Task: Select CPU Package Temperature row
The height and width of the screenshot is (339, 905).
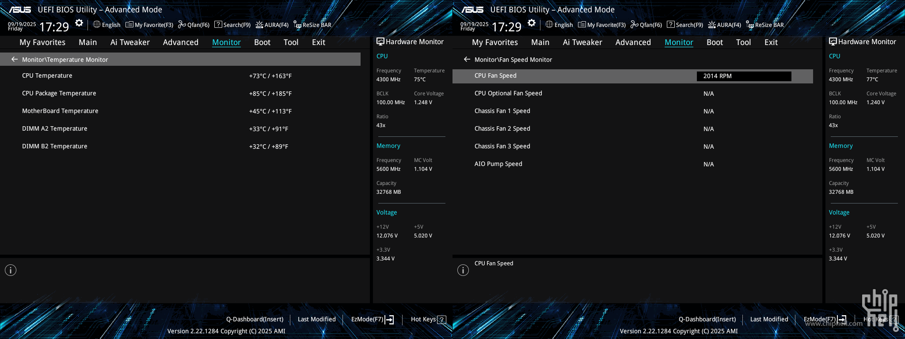Action: [x=180, y=94]
